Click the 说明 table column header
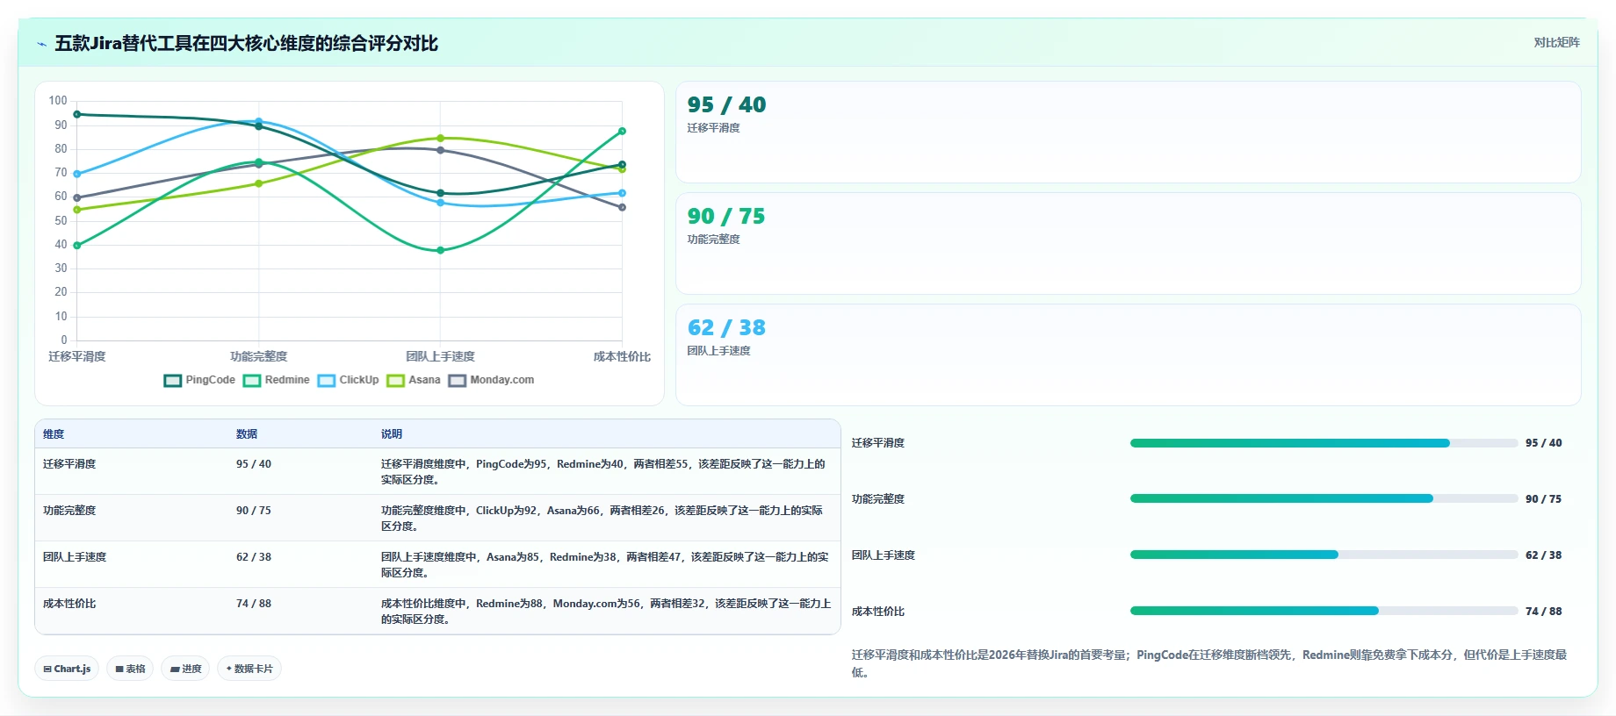 (x=392, y=434)
